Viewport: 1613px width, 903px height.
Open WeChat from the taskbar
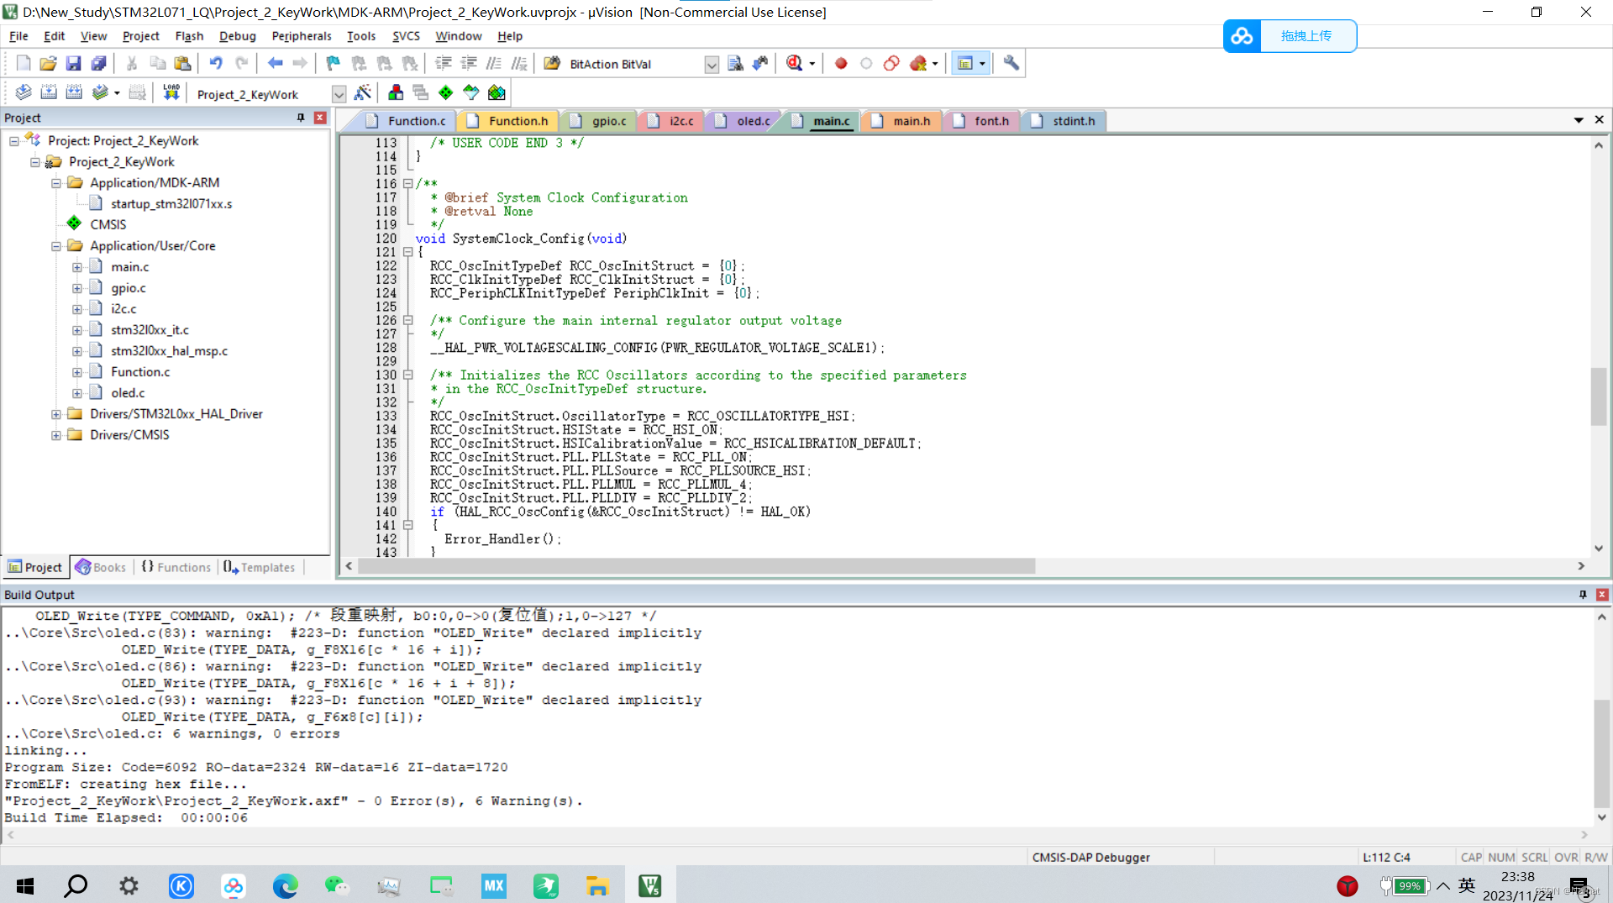pyautogui.click(x=337, y=885)
